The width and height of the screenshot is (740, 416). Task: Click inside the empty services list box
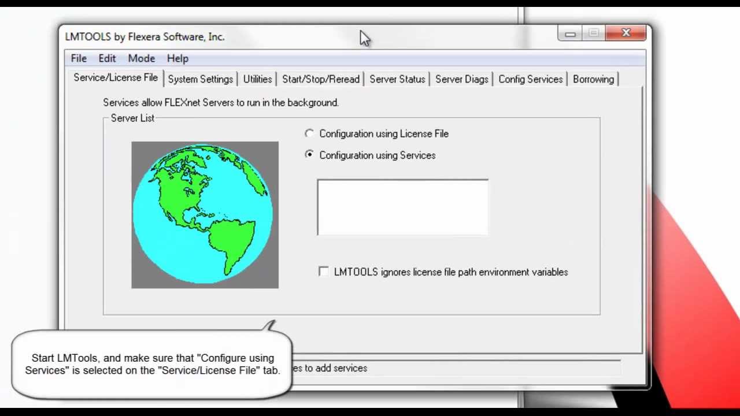(x=402, y=207)
